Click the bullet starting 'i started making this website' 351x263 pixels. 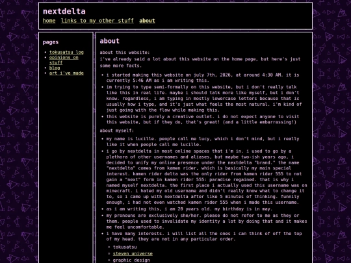(x=203, y=78)
